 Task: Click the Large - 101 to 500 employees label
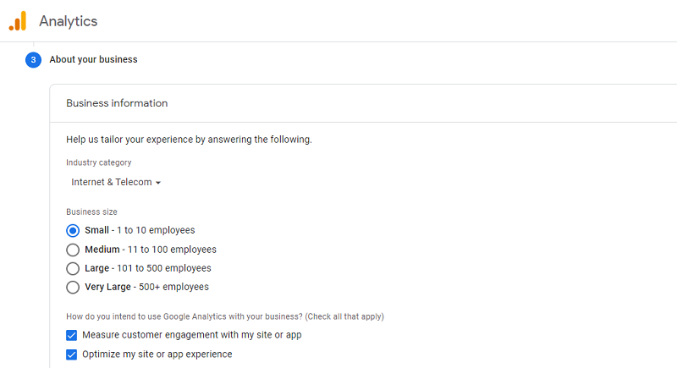click(148, 268)
